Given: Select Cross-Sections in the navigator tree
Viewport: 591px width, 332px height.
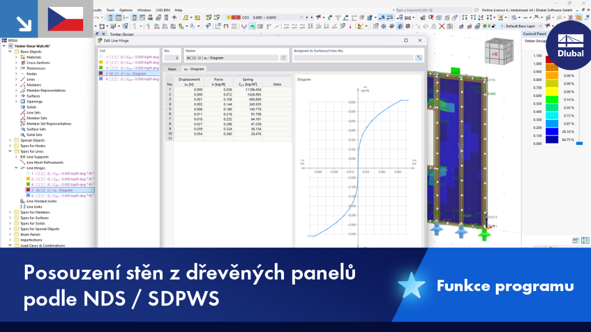Looking at the screenshot, I should 38,63.
